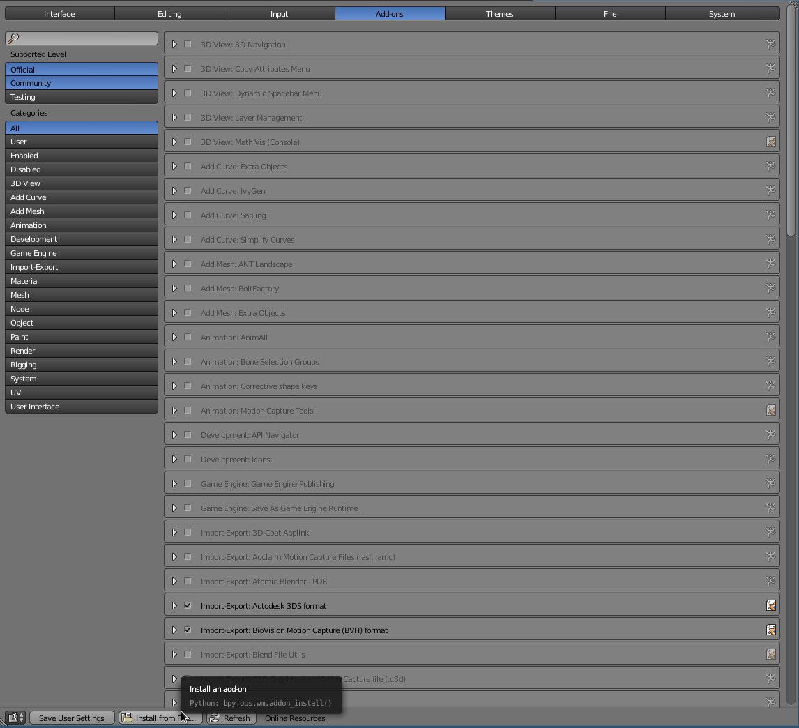Enable the Acclaim Motion Capture Files checkbox
The height and width of the screenshot is (728, 799).
[x=188, y=557]
